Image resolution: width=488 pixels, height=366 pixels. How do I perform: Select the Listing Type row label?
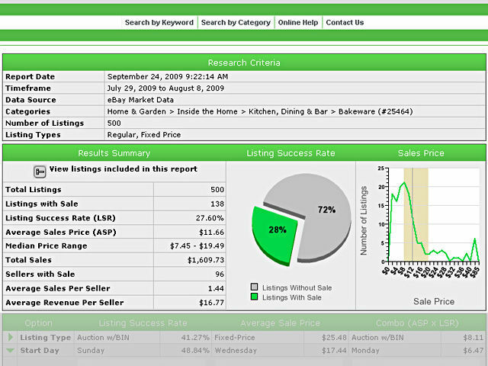[46, 337]
